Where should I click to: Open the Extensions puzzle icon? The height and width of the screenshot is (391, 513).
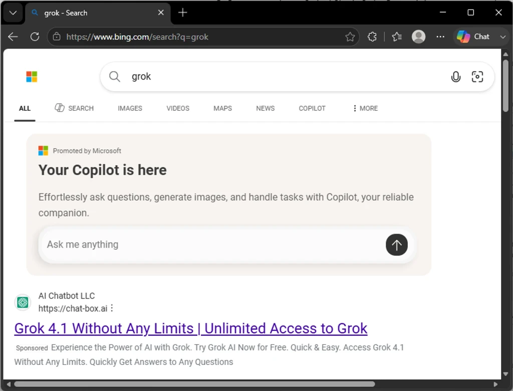click(372, 37)
